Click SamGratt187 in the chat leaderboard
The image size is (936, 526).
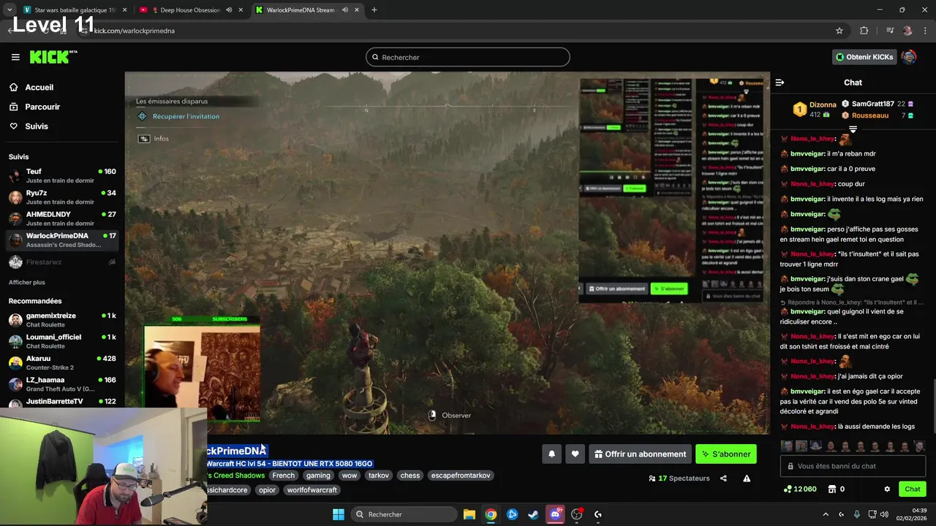click(873, 104)
